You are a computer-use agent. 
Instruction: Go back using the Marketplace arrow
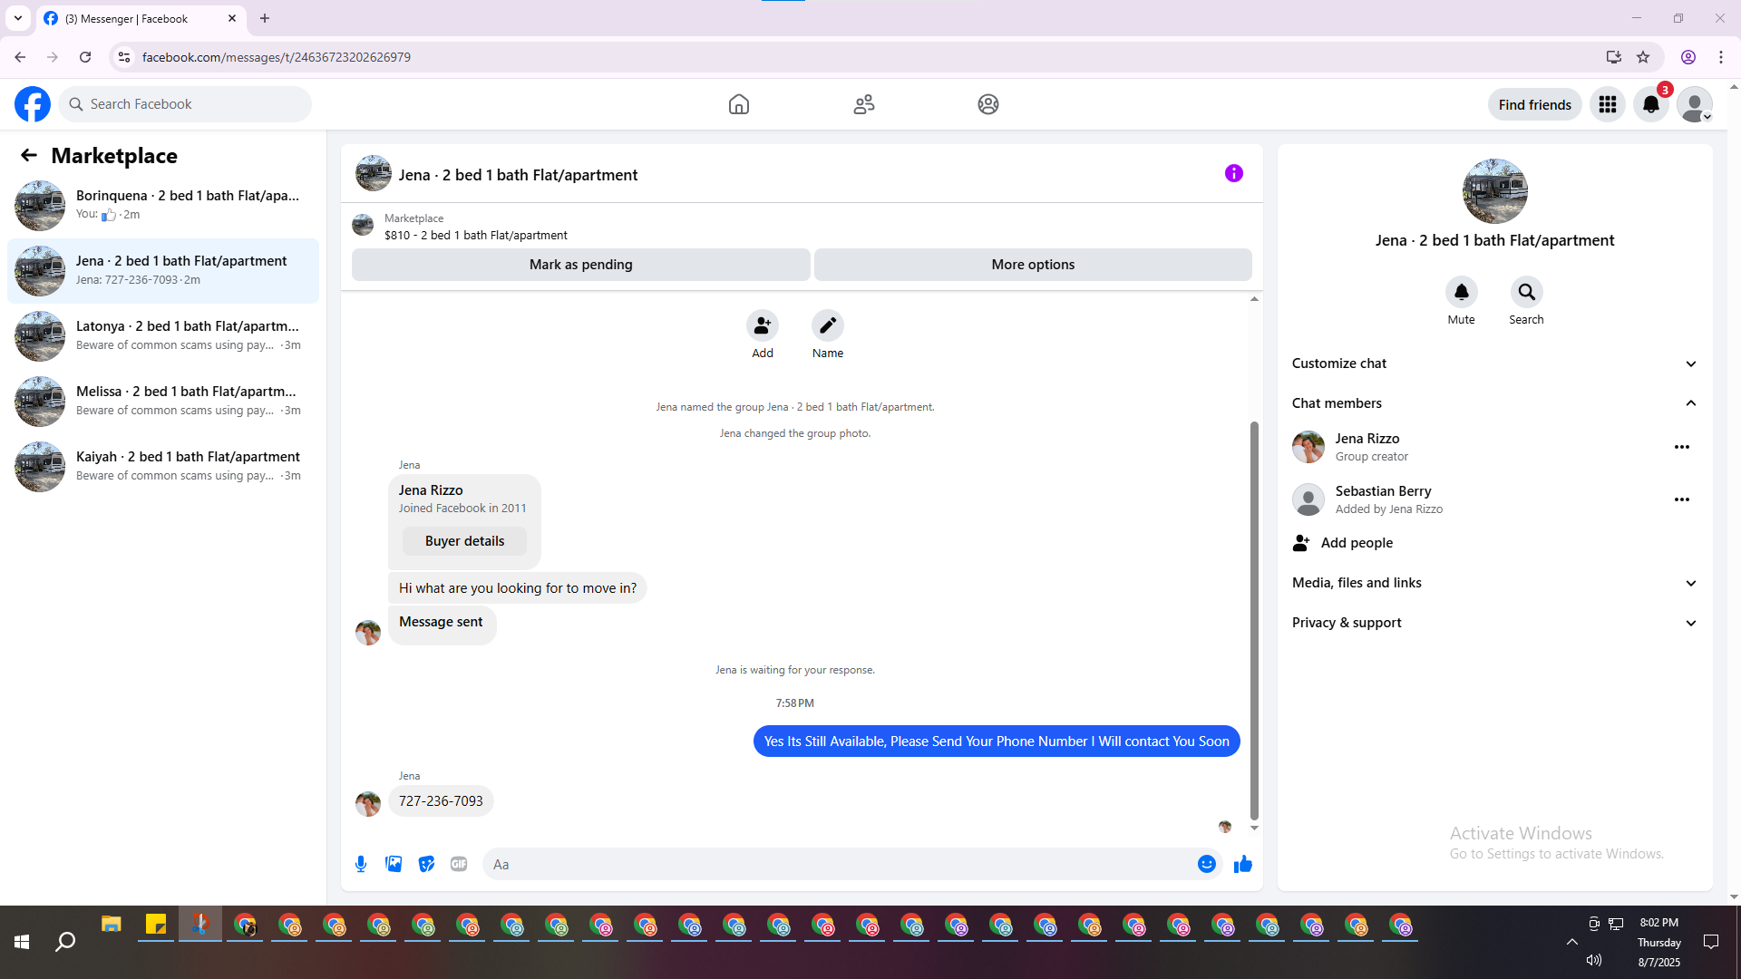[x=29, y=155]
